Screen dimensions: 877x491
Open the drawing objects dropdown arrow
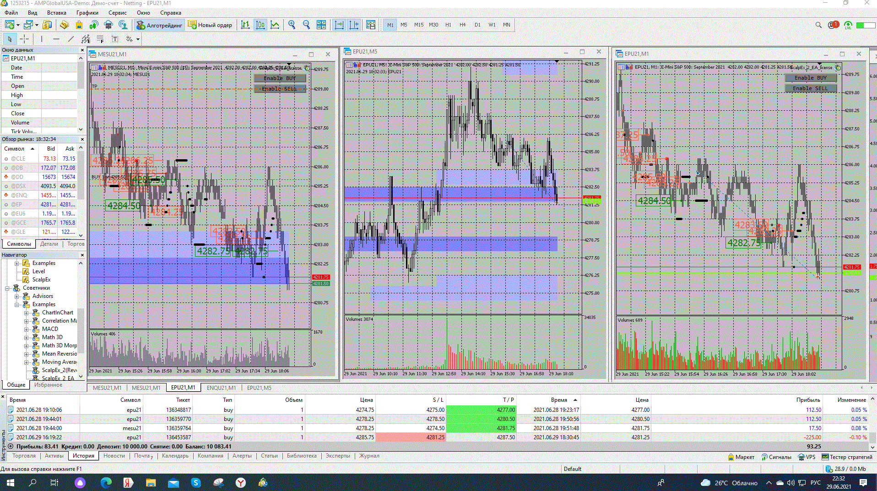(x=138, y=39)
